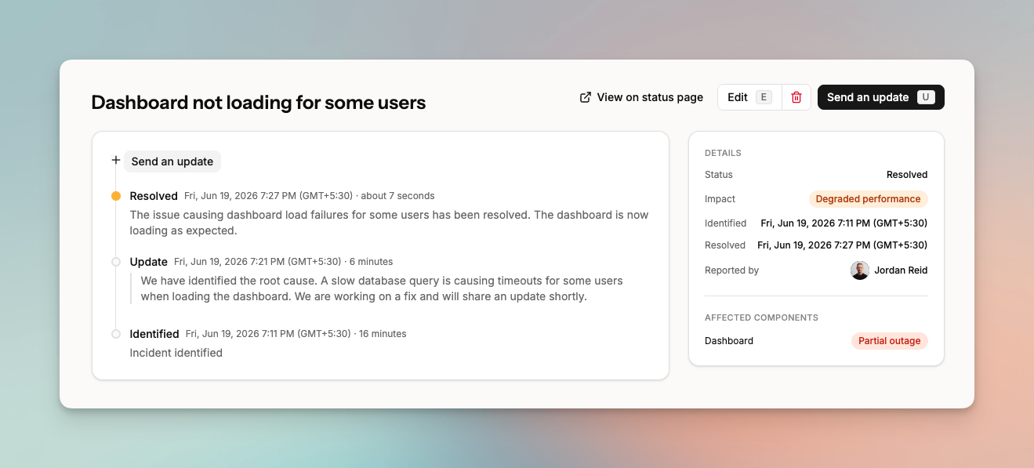The height and width of the screenshot is (468, 1034).
Task: Open View on status page link
Action: tap(641, 97)
